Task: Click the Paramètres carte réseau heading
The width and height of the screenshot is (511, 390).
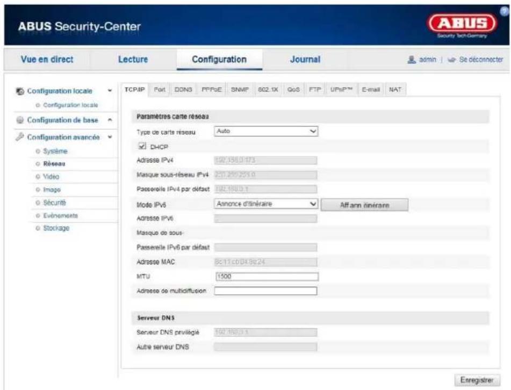Action: coord(172,117)
